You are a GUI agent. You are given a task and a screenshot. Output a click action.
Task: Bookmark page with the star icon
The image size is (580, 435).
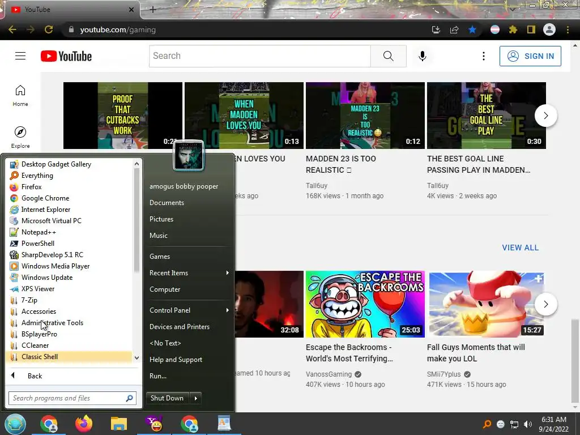[472, 29]
